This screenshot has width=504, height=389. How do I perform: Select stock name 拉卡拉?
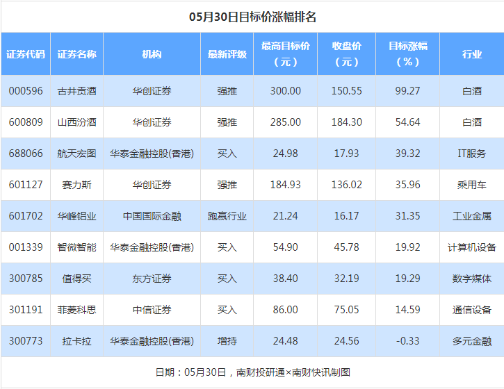[77, 341]
